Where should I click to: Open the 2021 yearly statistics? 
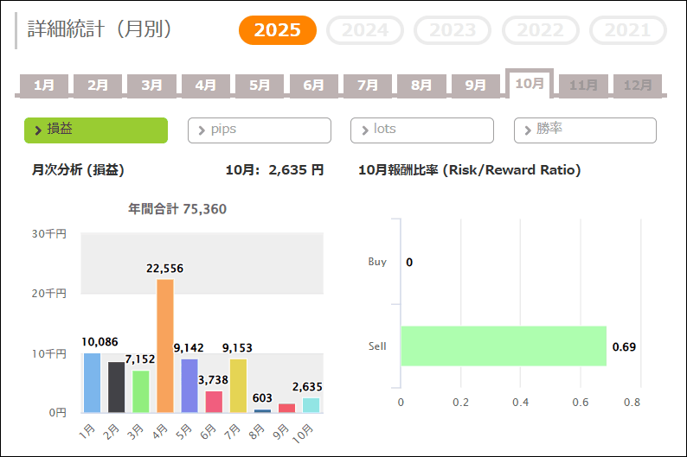pyautogui.click(x=627, y=30)
